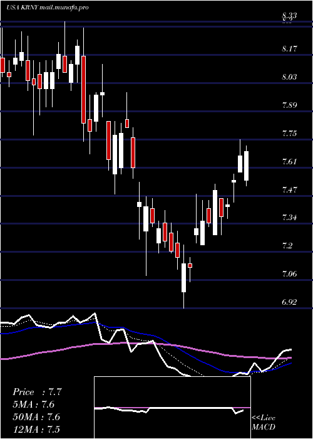Click the 7.89 price axis label

pos(289,105)
